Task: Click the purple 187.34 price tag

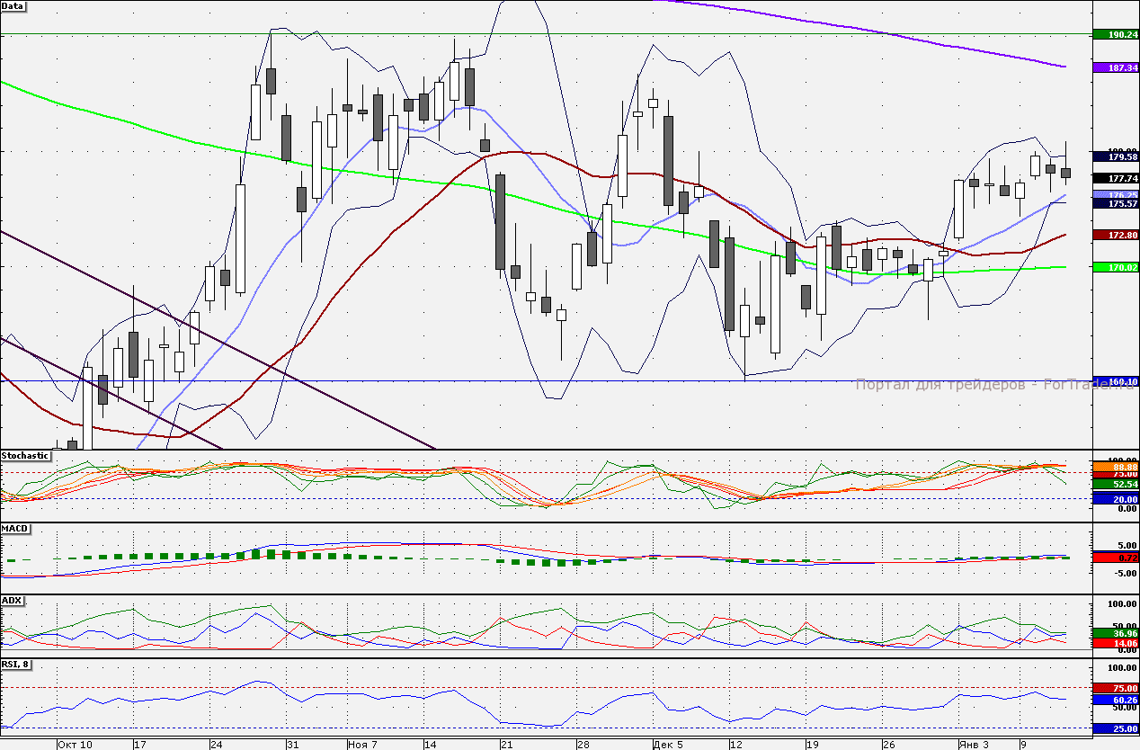Action: coord(1115,67)
